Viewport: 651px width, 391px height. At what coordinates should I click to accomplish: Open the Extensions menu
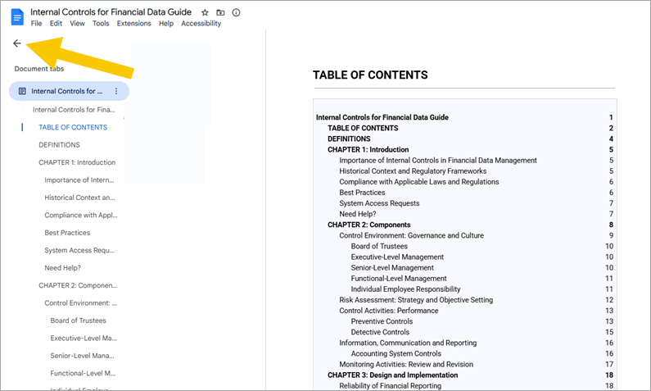(x=133, y=24)
